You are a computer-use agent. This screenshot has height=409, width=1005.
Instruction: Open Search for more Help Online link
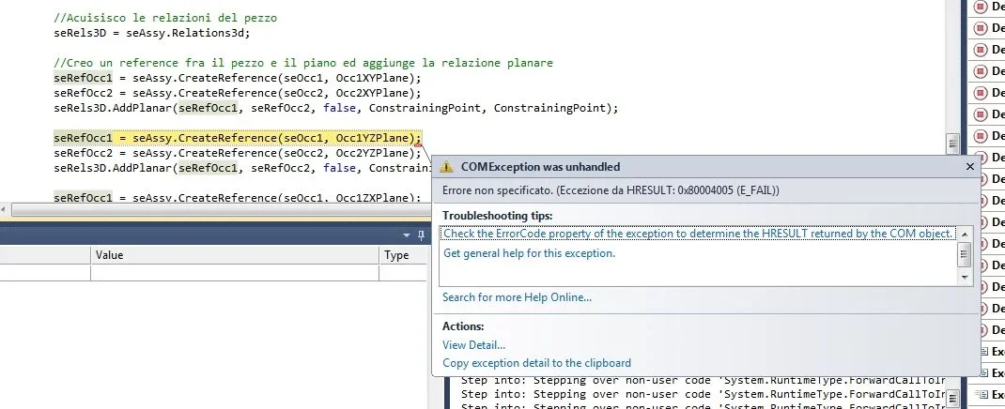(x=517, y=297)
